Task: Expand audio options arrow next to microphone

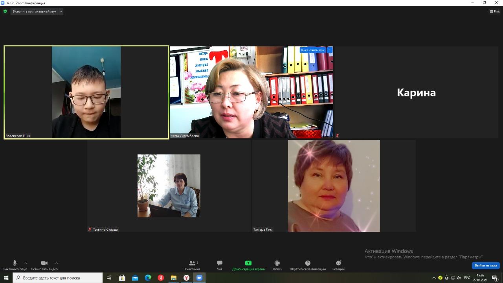Action: click(26, 263)
